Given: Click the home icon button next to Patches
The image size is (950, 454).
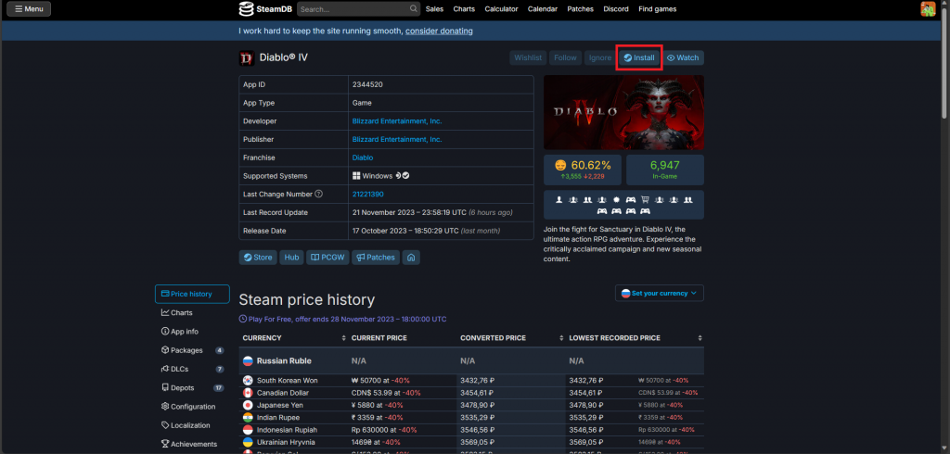Looking at the screenshot, I should (x=411, y=258).
